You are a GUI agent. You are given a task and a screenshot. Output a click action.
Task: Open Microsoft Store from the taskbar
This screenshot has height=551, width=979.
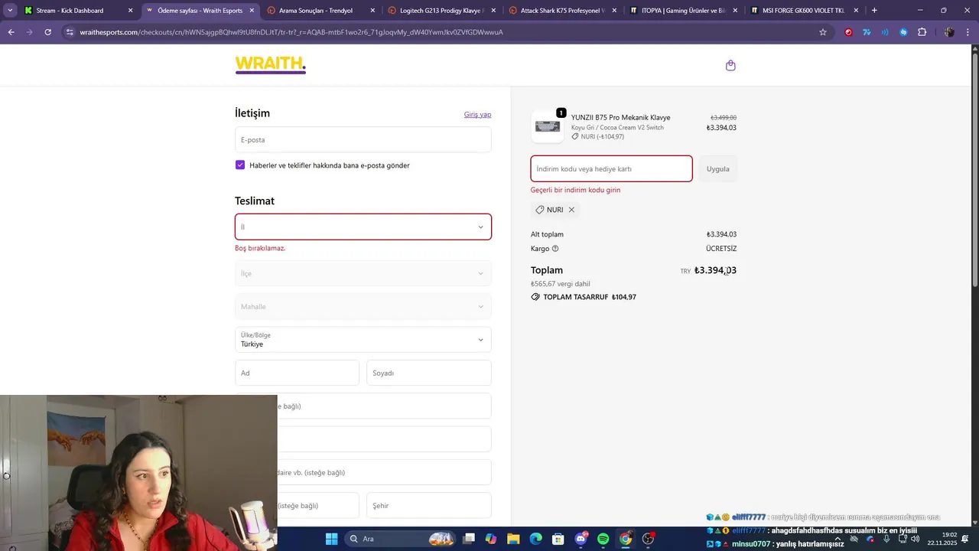coord(558,539)
